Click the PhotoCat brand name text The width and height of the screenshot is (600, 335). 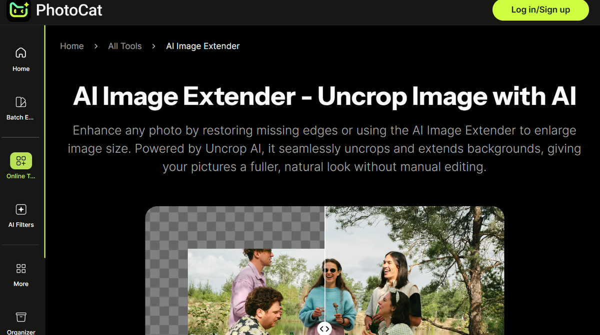69,10
